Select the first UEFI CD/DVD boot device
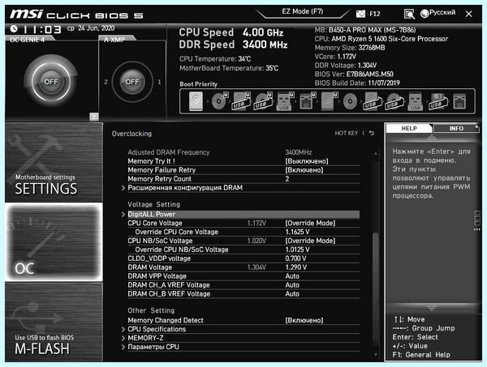 click(x=220, y=100)
